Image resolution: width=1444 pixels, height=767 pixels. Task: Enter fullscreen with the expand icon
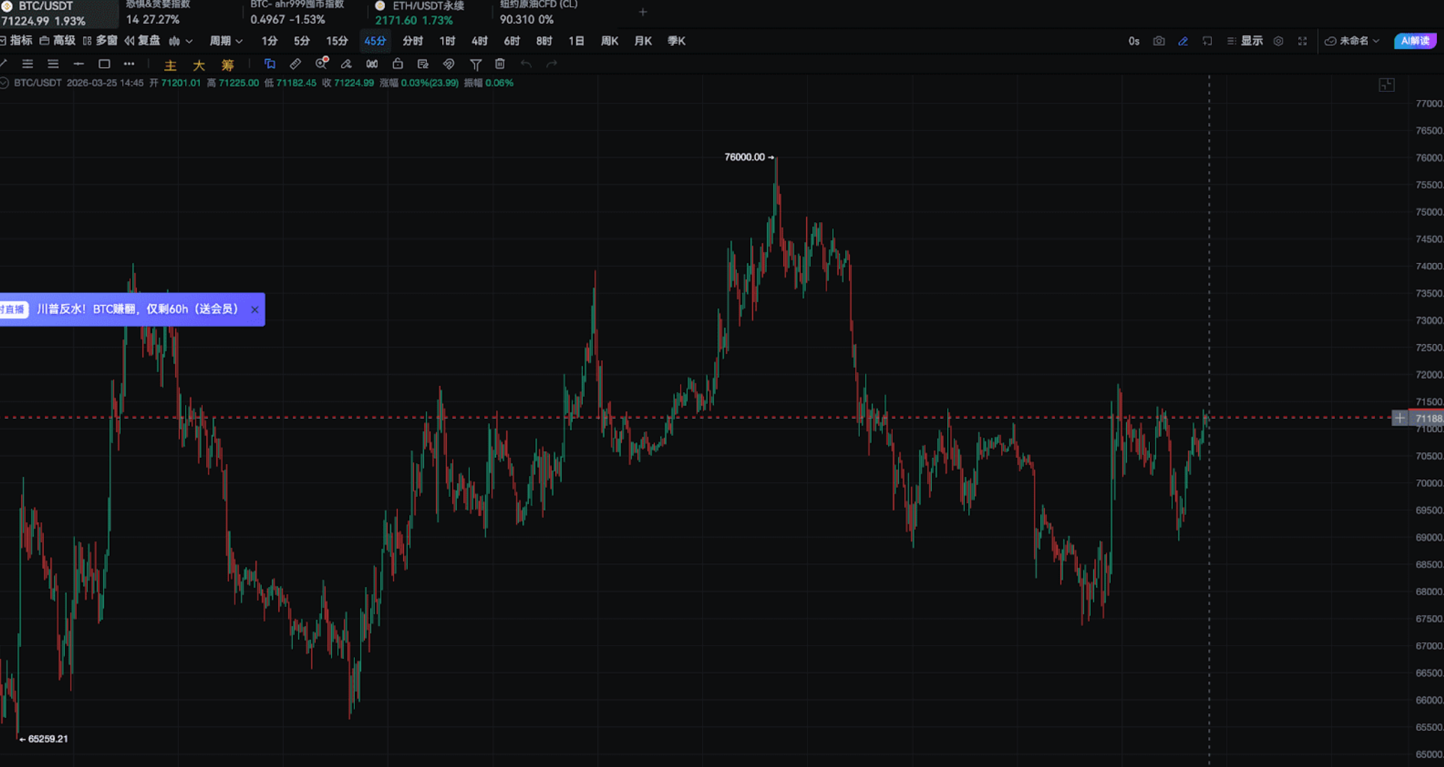tap(1302, 41)
